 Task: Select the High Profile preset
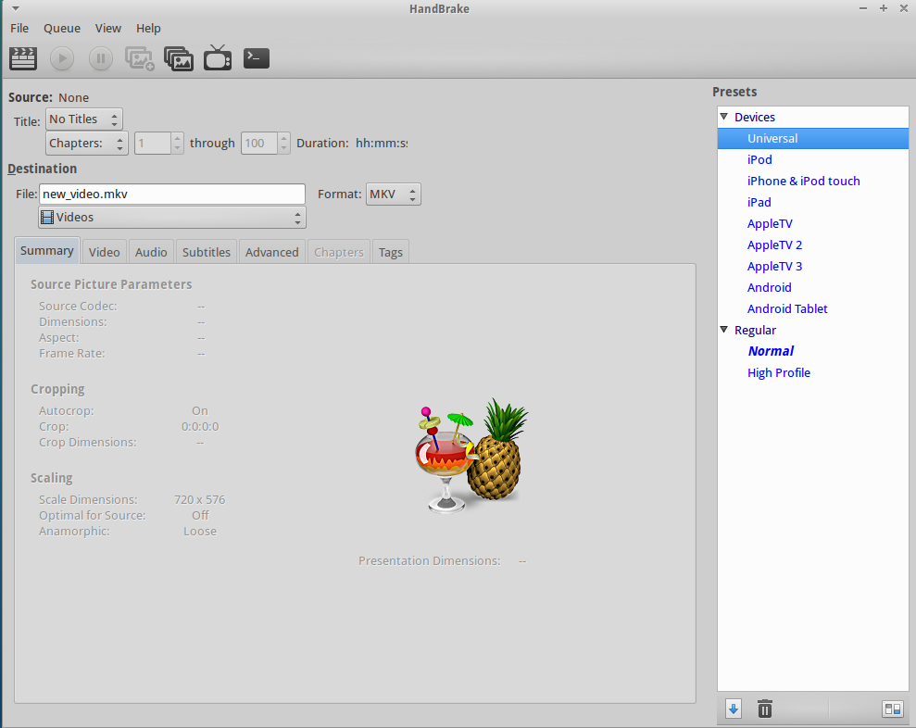click(x=812, y=372)
